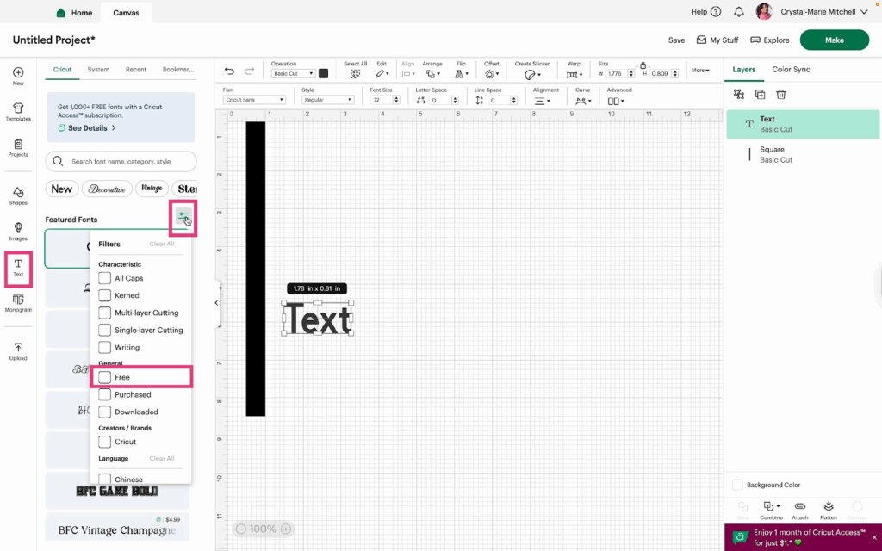The image size is (882, 551).
Task: Switch to the Color Sync tab
Action: pyautogui.click(x=791, y=69)
